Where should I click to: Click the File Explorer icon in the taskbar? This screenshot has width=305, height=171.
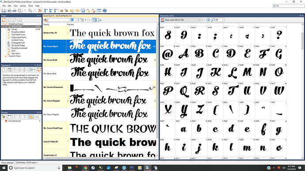pyautogui.click(x=70, y=168)
